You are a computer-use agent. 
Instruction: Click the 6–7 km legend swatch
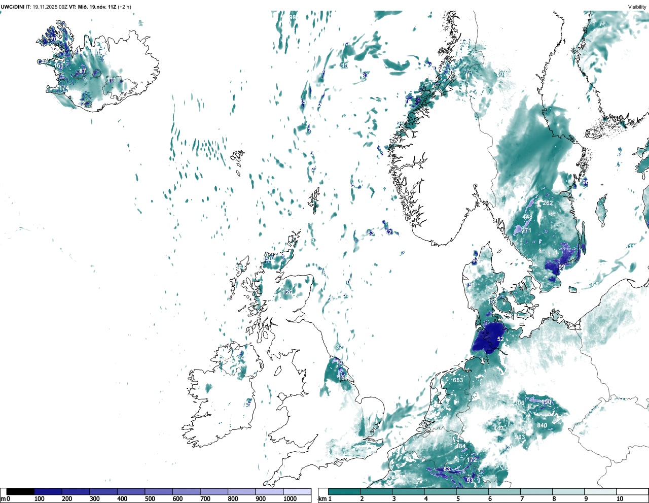coord(504,491)
